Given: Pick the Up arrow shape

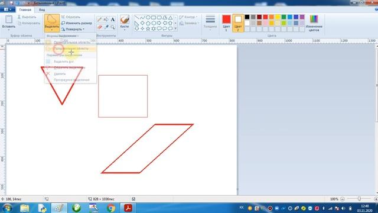Looking at the screenshot, I should pos(171,23).
